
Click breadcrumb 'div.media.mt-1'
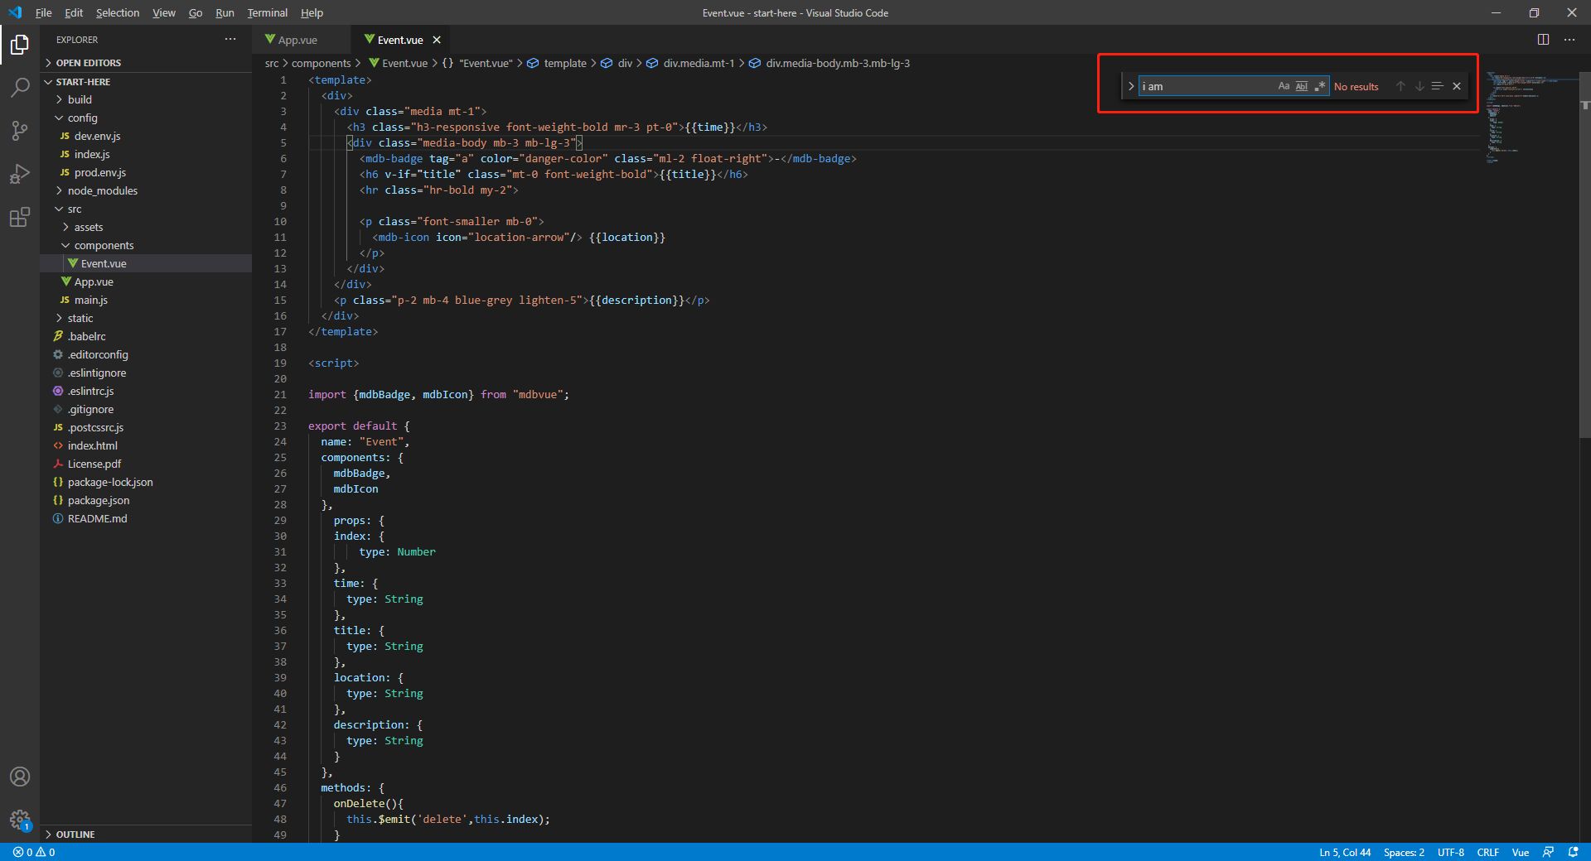(x=699, y=63)
